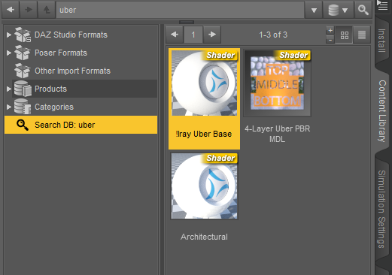Screen dimensions: 392x275
Task: Click the forward navigation arrow in search bar
Action: [x=29, y=10]
